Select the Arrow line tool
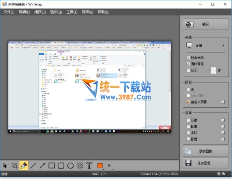Screen dimensions: 232x179 43,165
